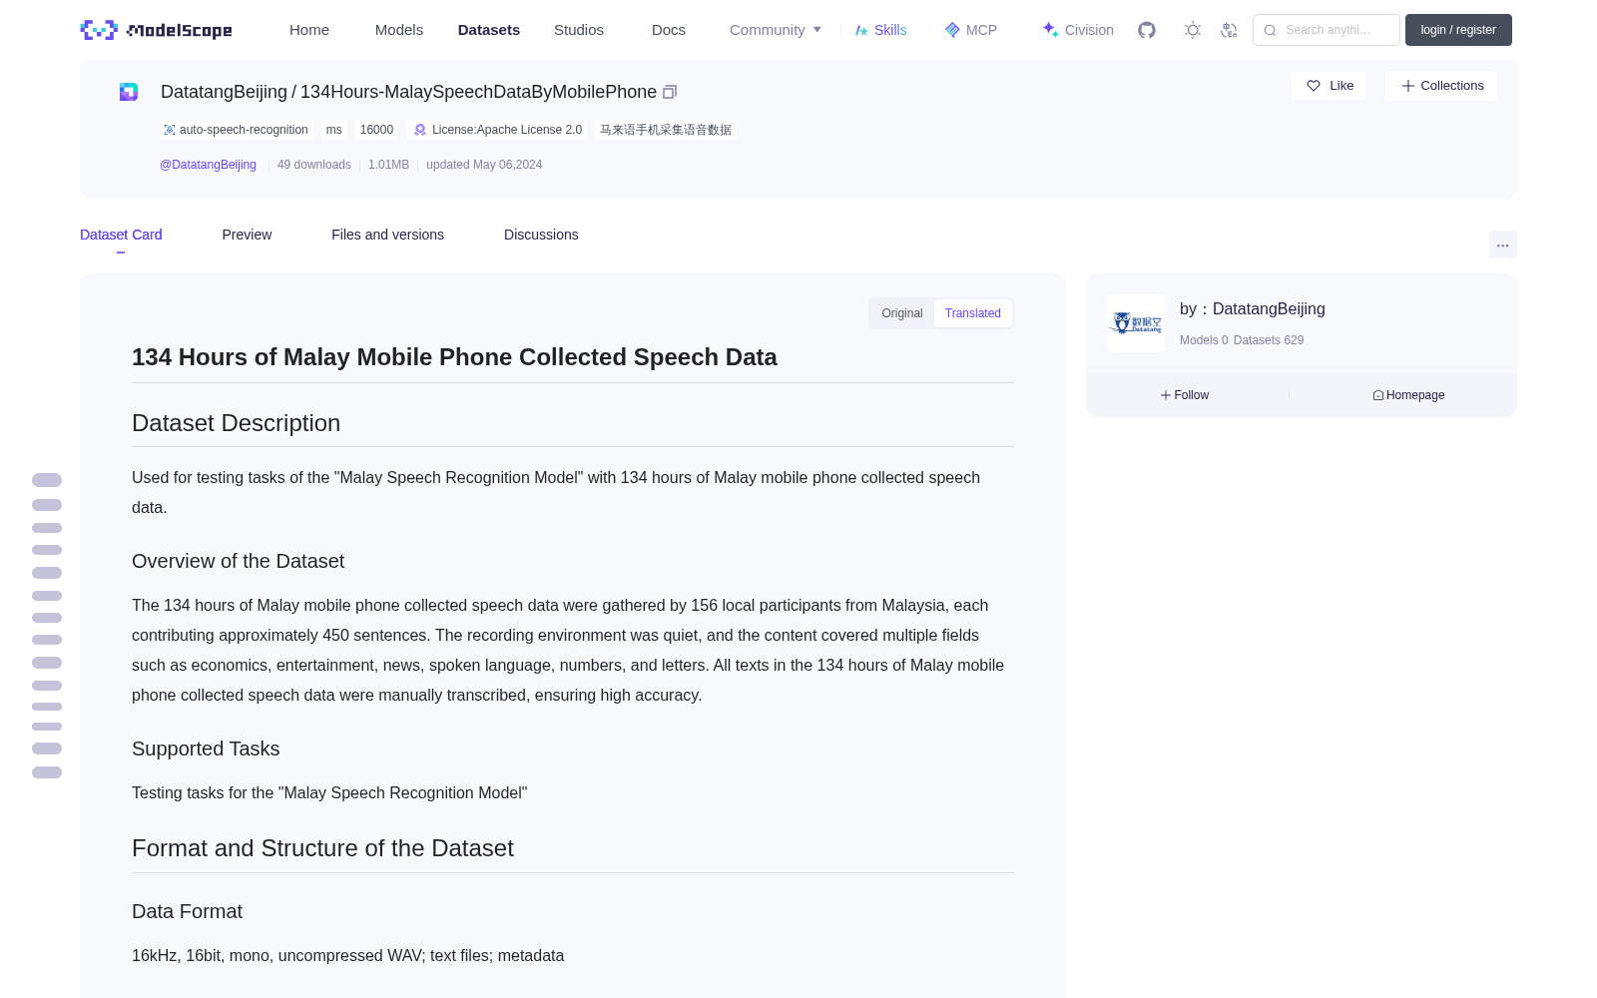Open the Models section

(399, 30)
